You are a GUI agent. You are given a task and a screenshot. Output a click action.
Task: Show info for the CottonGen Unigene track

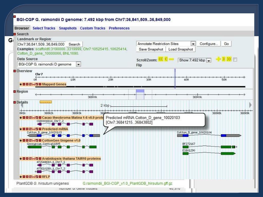(x=40, y=141)
